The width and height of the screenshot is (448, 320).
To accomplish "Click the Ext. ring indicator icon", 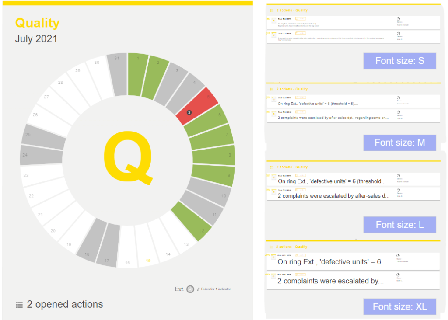I will (190, 289).
